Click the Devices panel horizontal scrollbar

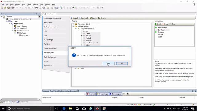pyautogui.click(x=20, y=99)
